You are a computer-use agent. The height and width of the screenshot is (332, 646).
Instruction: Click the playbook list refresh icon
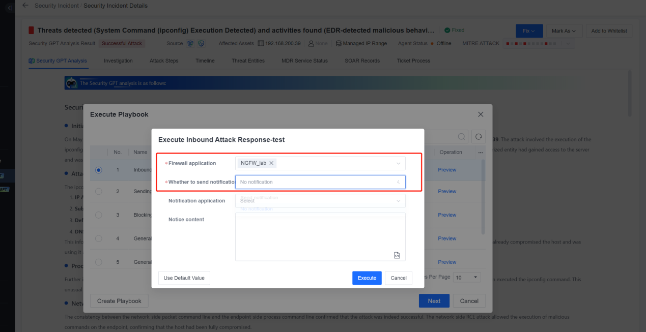tap(479, 137)
